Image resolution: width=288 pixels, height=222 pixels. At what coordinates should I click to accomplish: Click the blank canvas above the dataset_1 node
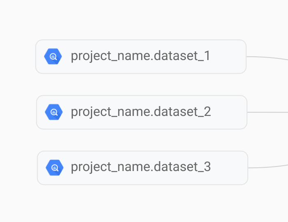coord(141,19)
